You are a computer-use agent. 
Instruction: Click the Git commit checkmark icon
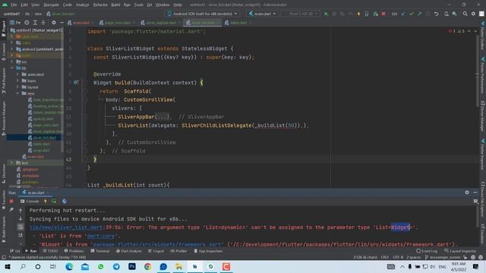412,14
